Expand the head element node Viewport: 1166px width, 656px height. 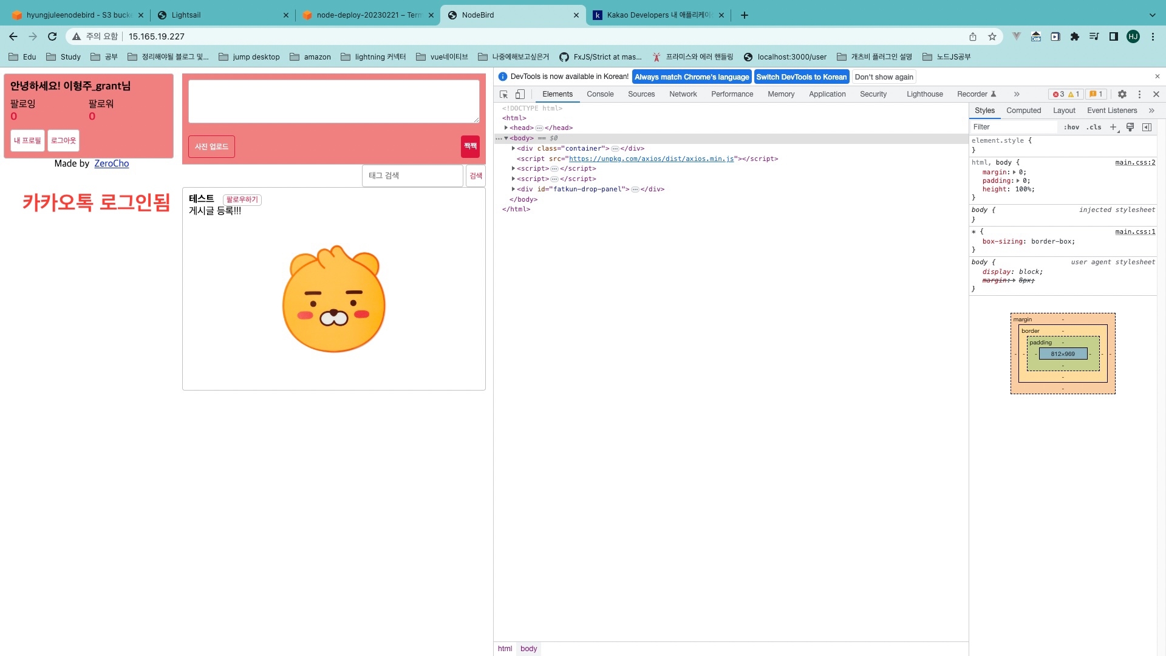pos(506,128)
